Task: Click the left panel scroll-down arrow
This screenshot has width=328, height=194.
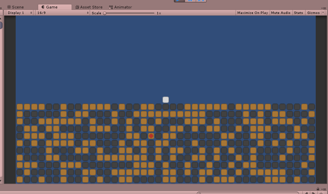Action: click(x=1, y=181)
